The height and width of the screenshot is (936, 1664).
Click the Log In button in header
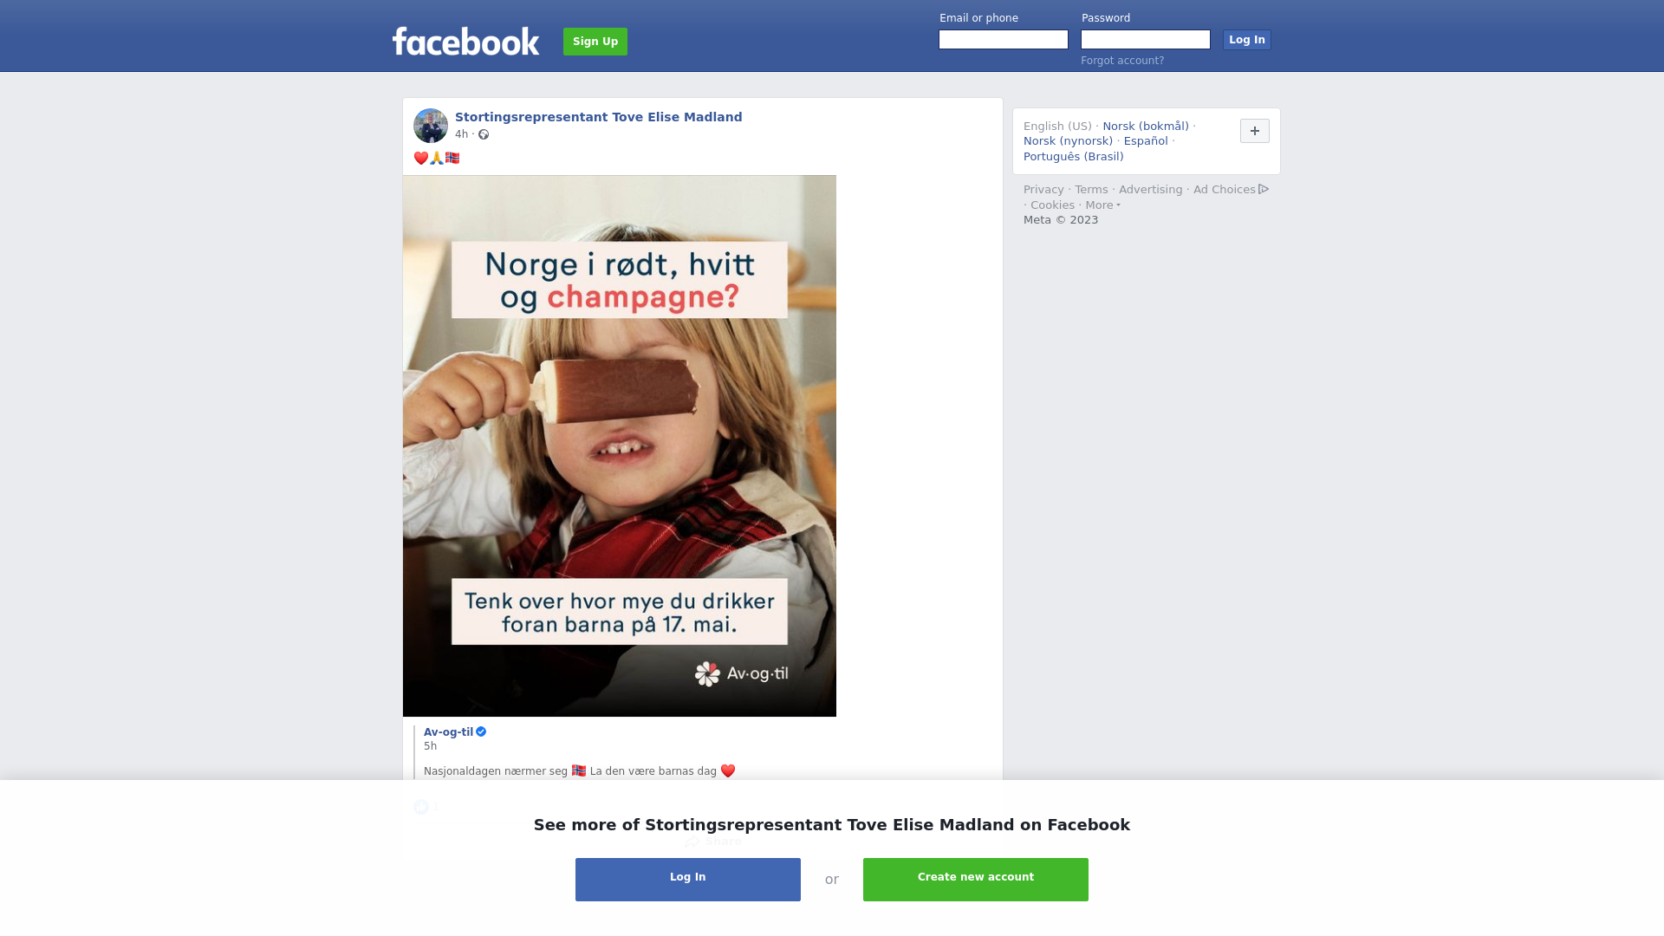click(x=1246, y=40)
